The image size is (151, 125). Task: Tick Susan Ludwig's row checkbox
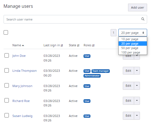tap(7, 115)
